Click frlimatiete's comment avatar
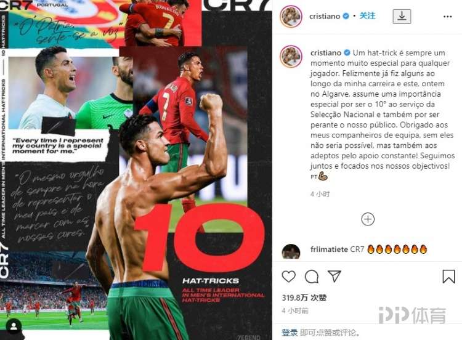 pyautogui.click(x=291, y=251)
